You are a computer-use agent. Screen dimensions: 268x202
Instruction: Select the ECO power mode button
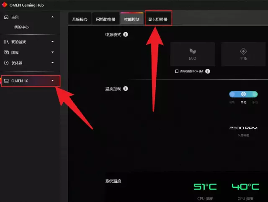(193, 54)
